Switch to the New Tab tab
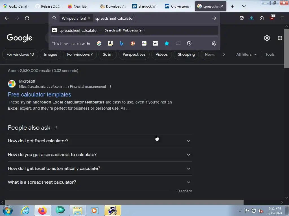The width and height of the screenshot is (289, 216). 79,6
